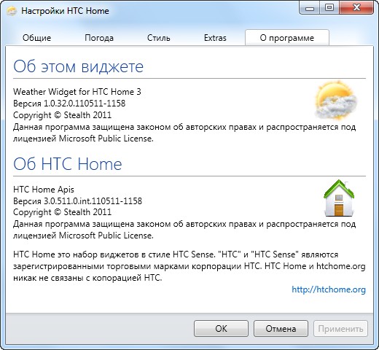379x350 pixels.
Task: Click the Copyright line under HTC Home Apis version
Action: coord(62,212)
